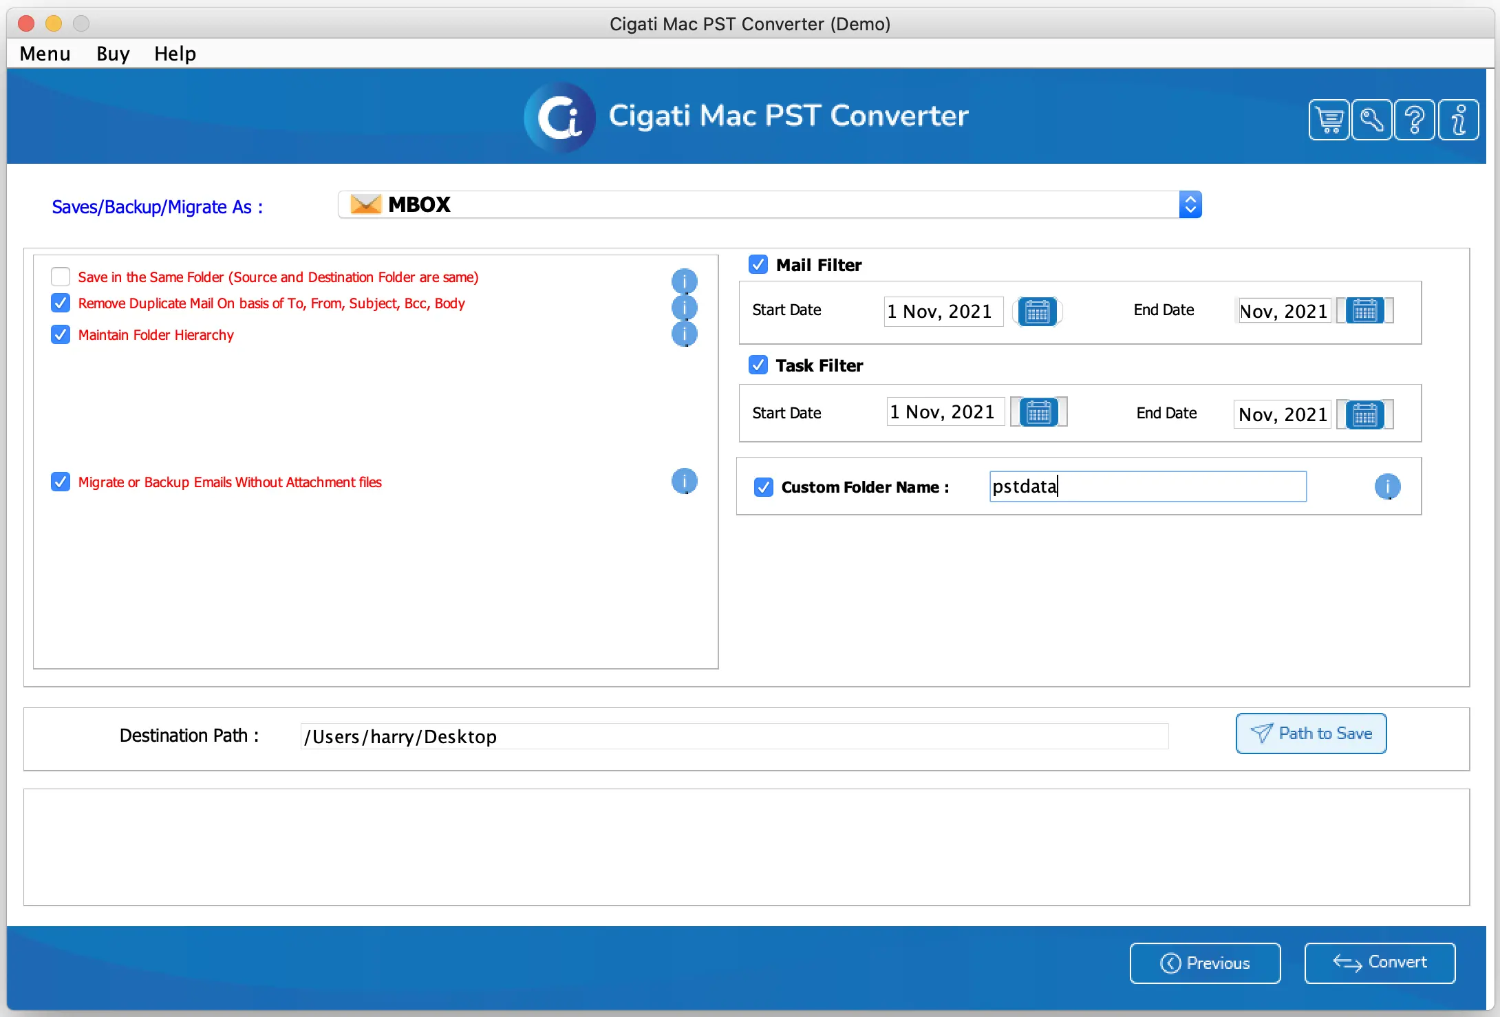The width and height of the screenshot is (1500, 1017).
Task: Click the Task Filter label
Action: tap(819, 365)
